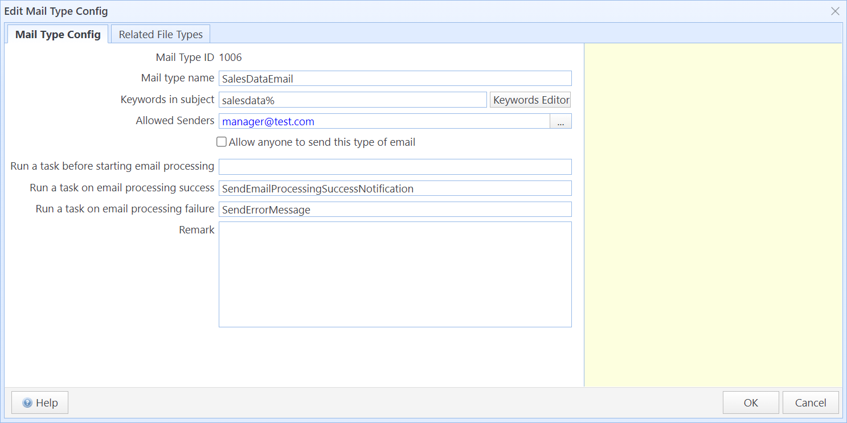847x423 pixels.
Task: Click the manager@test.com sender address
Action: coord(268,121)
